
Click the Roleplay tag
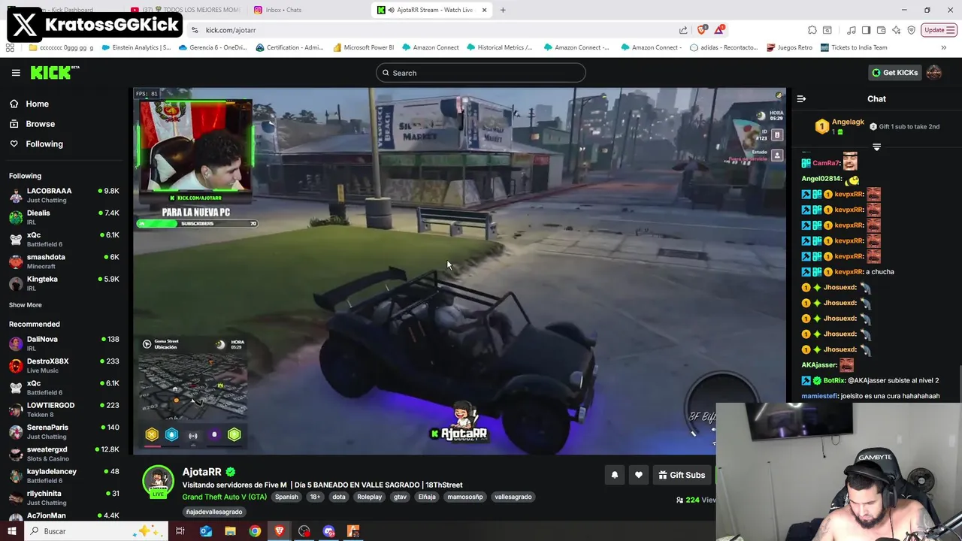369,497
